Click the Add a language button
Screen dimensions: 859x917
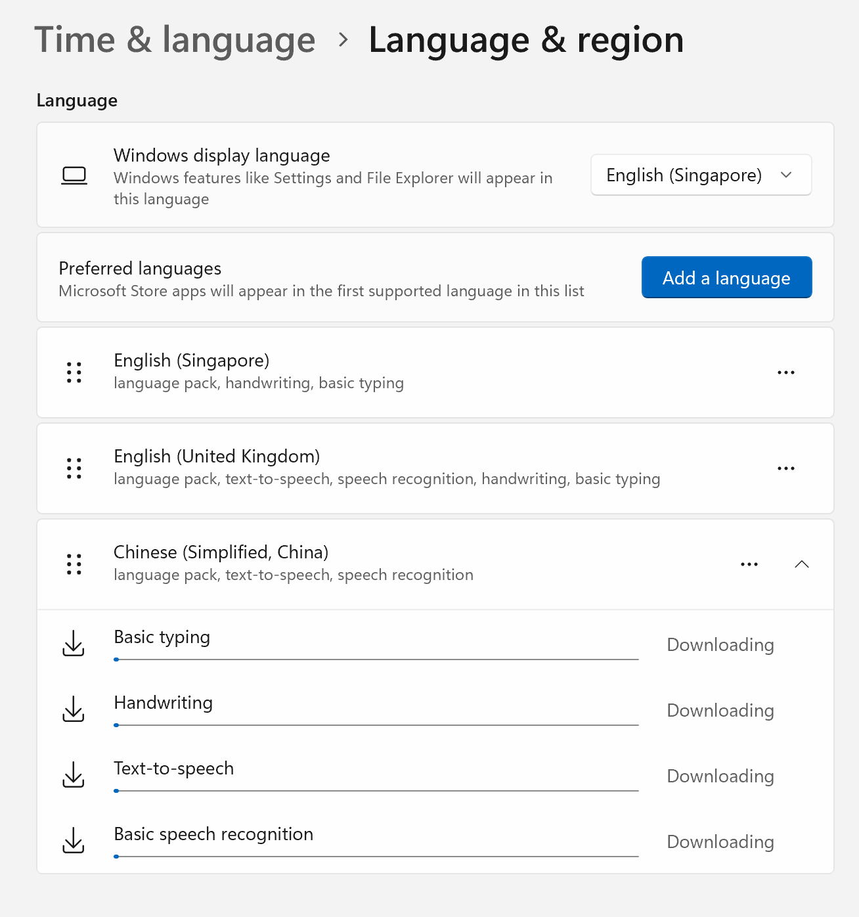[x=727, y=277]
